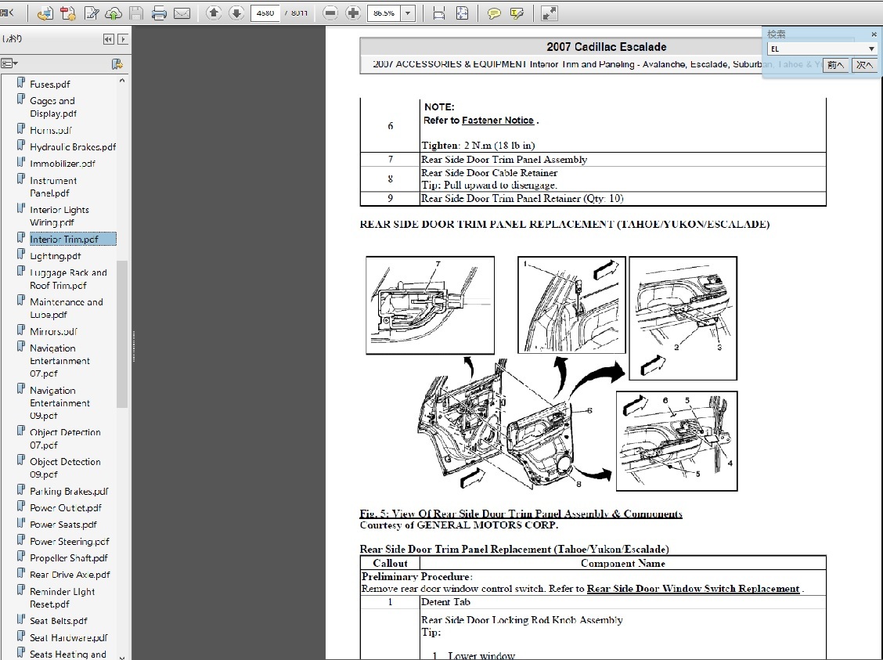Viewport: 883px width, 660px height.
Task: Click the Fig. 5 caption link
Action: [x=521, y=513]
